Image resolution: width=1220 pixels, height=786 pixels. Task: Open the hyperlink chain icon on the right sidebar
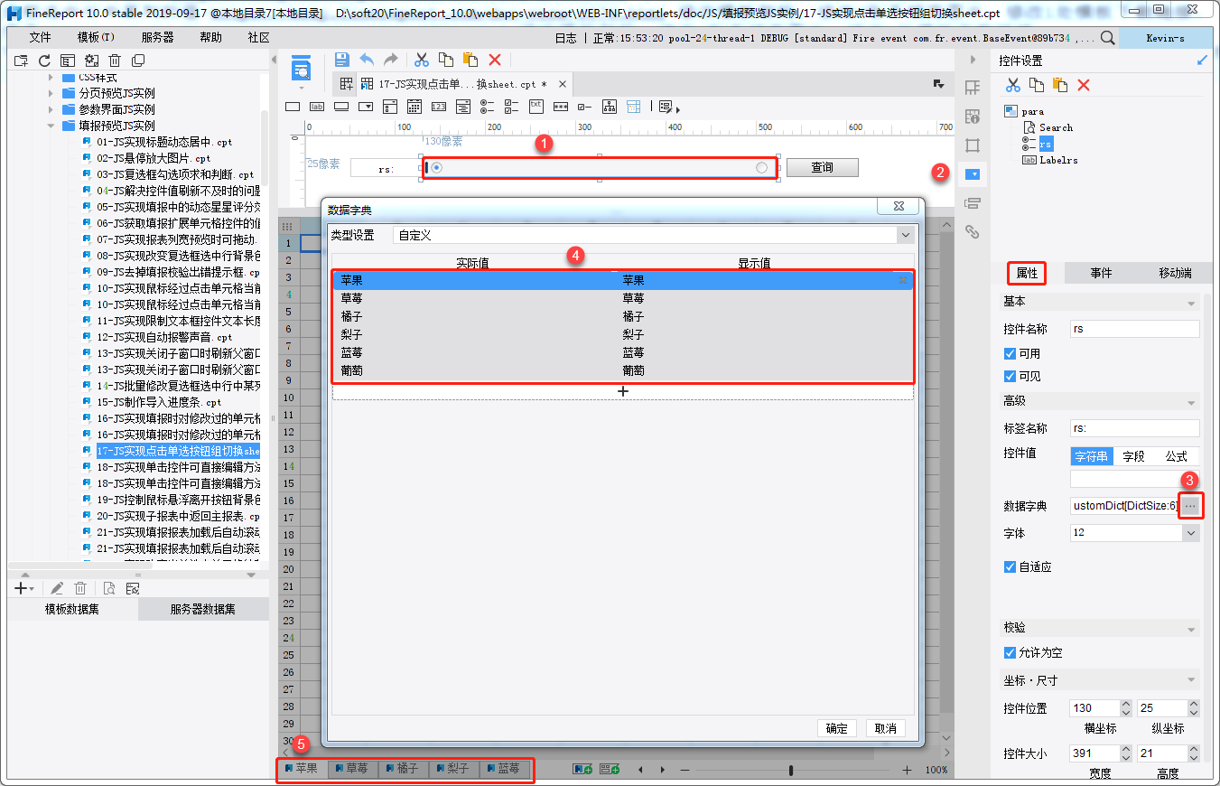click(973, 231)
